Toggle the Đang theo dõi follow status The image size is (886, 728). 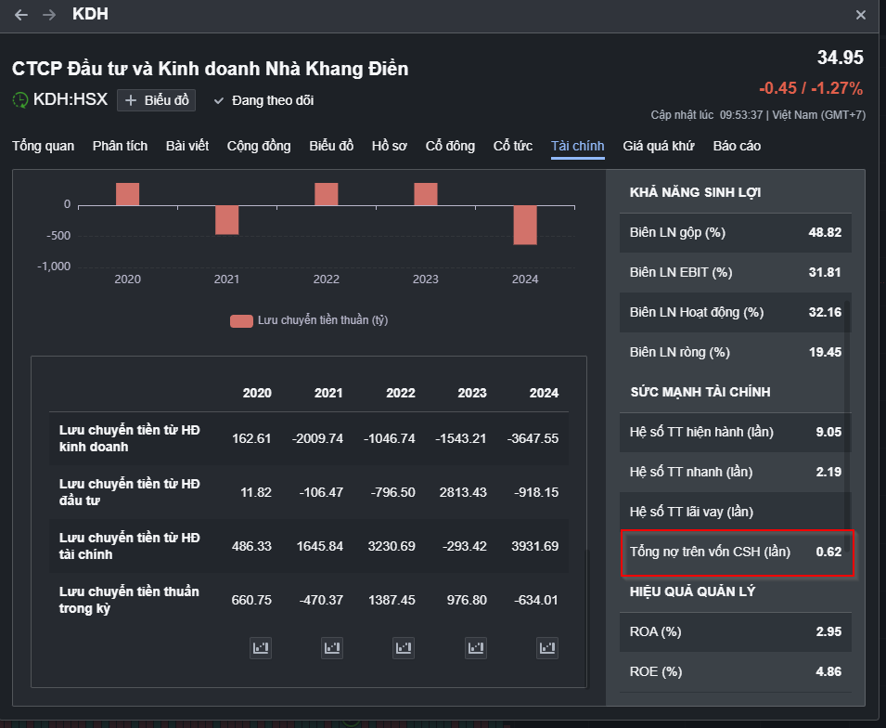263,100
